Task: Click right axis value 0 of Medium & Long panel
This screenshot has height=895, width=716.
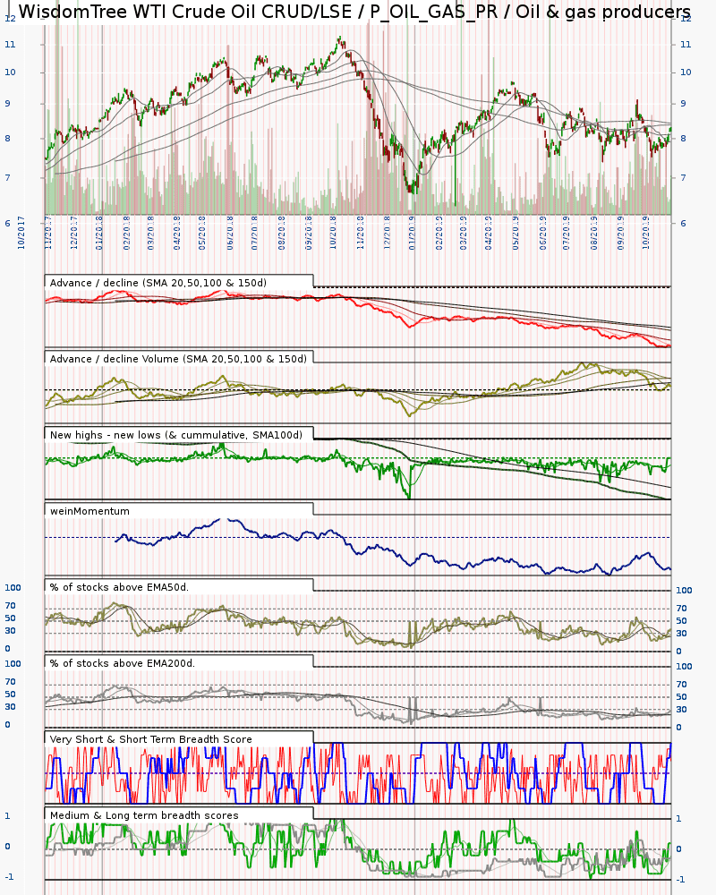Action: 678,848
